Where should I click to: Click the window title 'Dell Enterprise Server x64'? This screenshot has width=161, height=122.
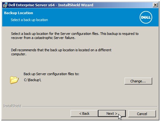pyautogui.click(x=32, y=5)
